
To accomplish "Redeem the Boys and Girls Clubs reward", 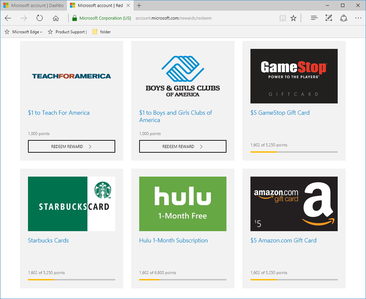I will point(183,146).
